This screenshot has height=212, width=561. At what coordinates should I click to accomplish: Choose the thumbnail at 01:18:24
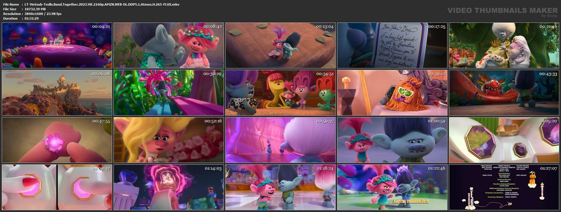pos(280,187)
